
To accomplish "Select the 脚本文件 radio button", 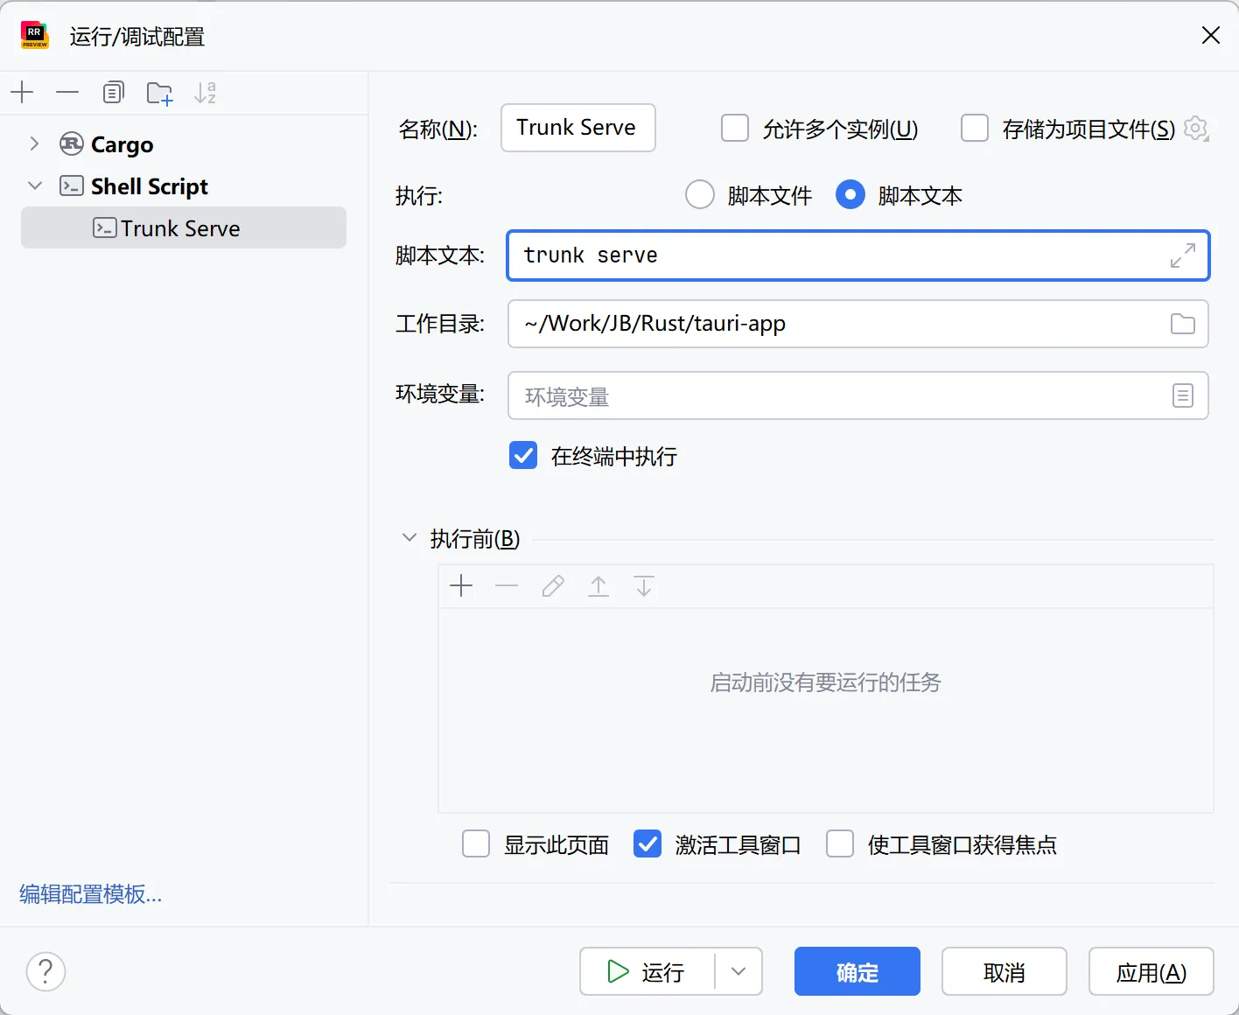I will (x=700, y=195).
